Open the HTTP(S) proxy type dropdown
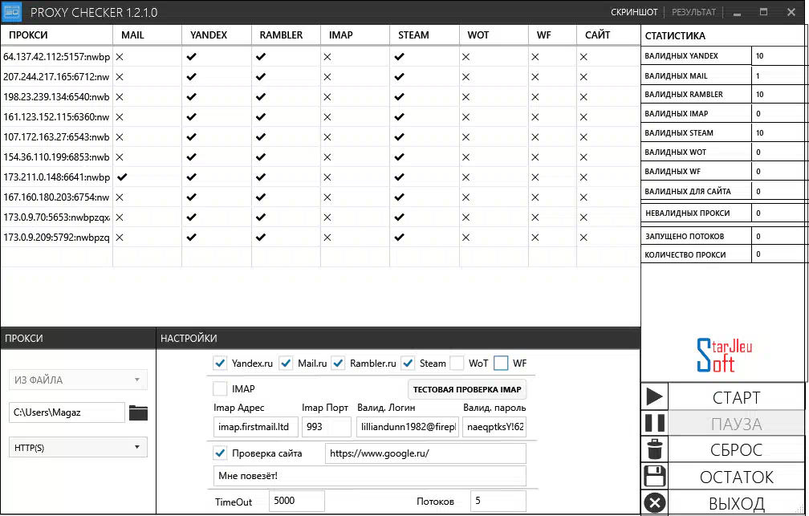Screen dimensions: 809x516 78,447
